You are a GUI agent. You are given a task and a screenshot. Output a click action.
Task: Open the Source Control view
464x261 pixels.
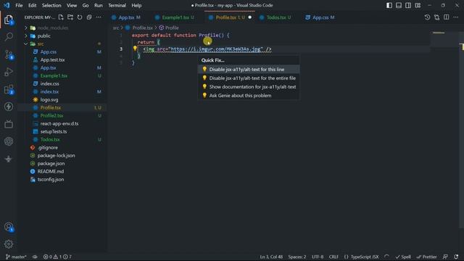tap(9, 55)
